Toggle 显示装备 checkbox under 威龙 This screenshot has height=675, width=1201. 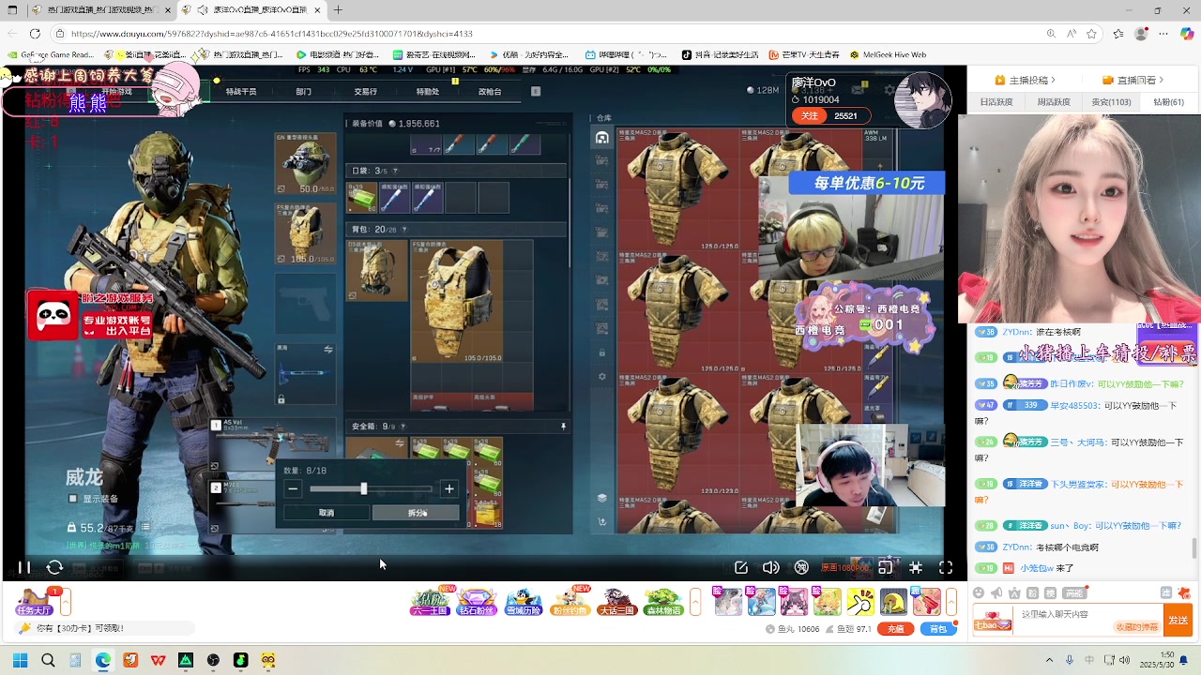click(73, 499)
